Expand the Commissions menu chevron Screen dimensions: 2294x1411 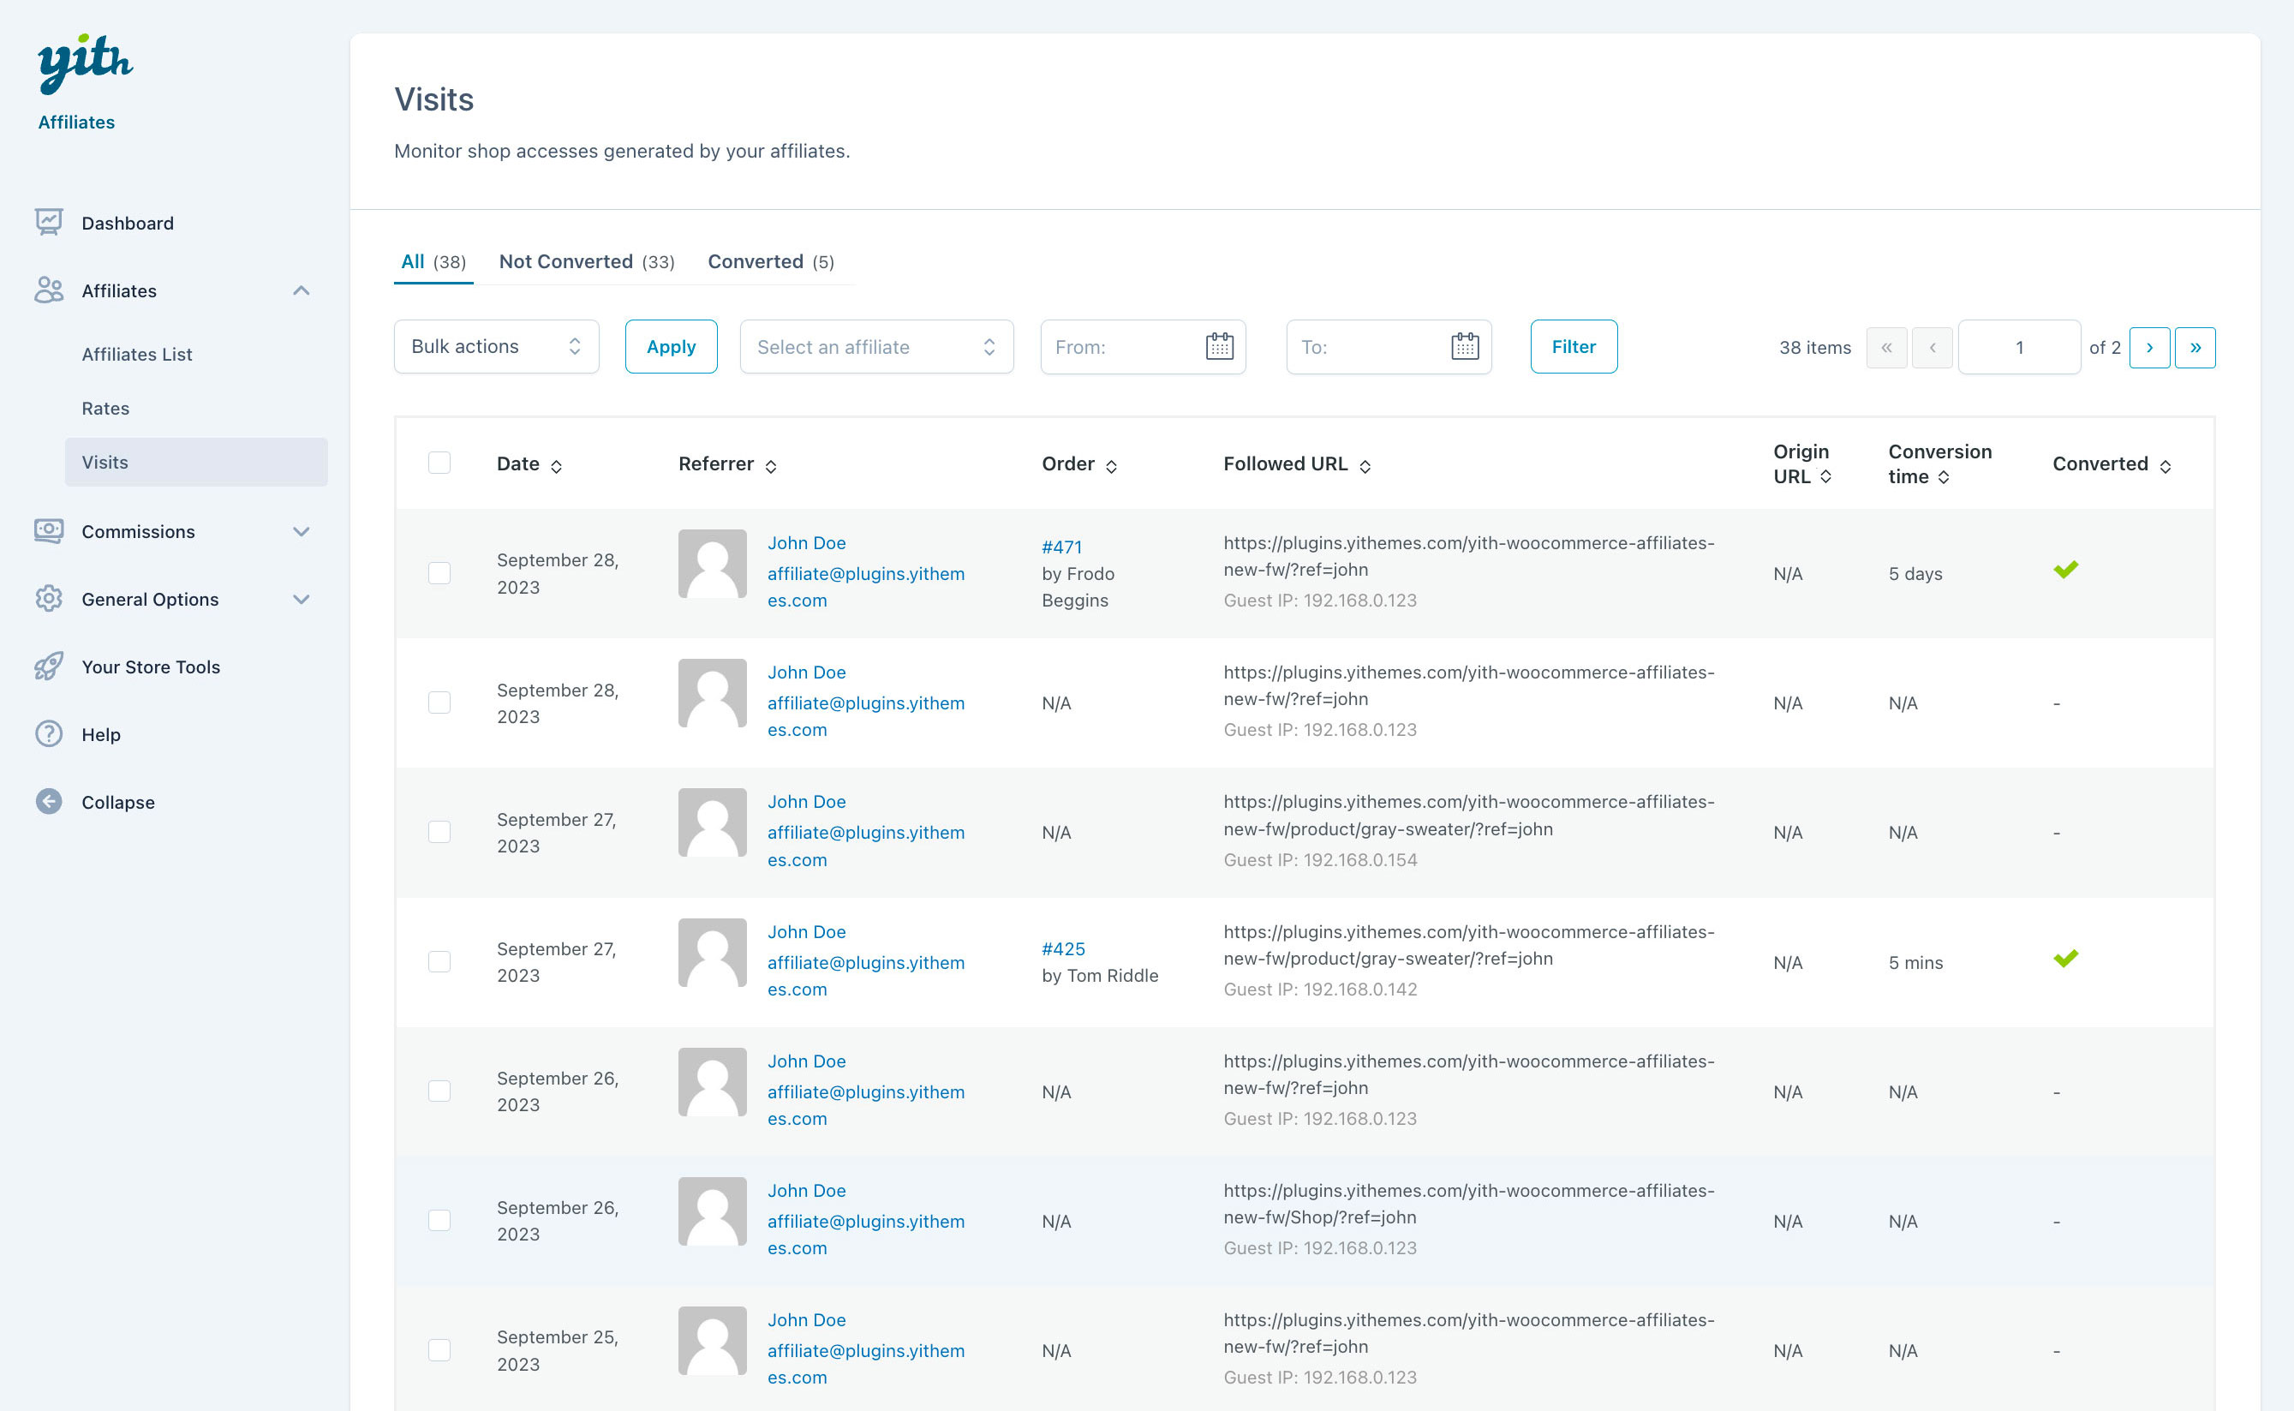point(302,531)
